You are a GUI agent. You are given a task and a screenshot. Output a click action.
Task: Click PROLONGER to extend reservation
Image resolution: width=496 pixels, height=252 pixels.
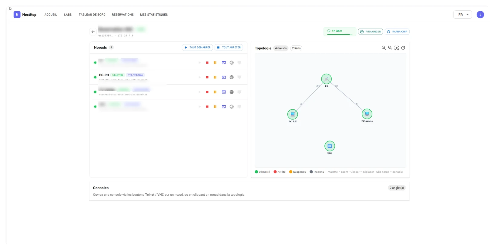(x=370, y=31)
